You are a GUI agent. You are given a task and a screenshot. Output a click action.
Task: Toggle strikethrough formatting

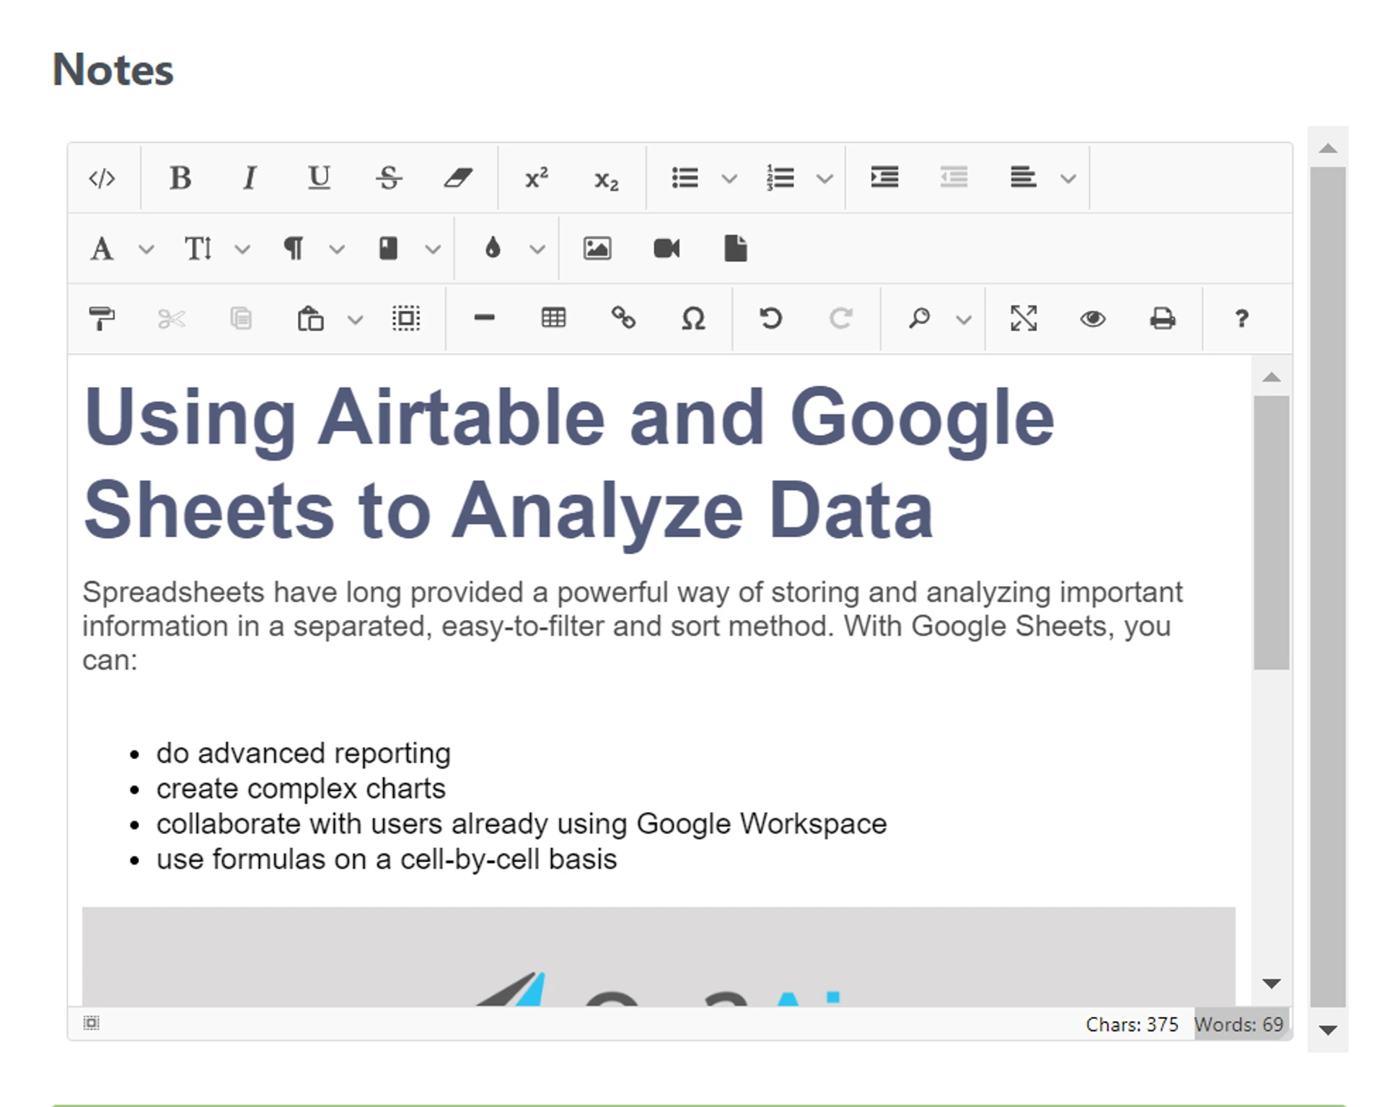[389, 178]
